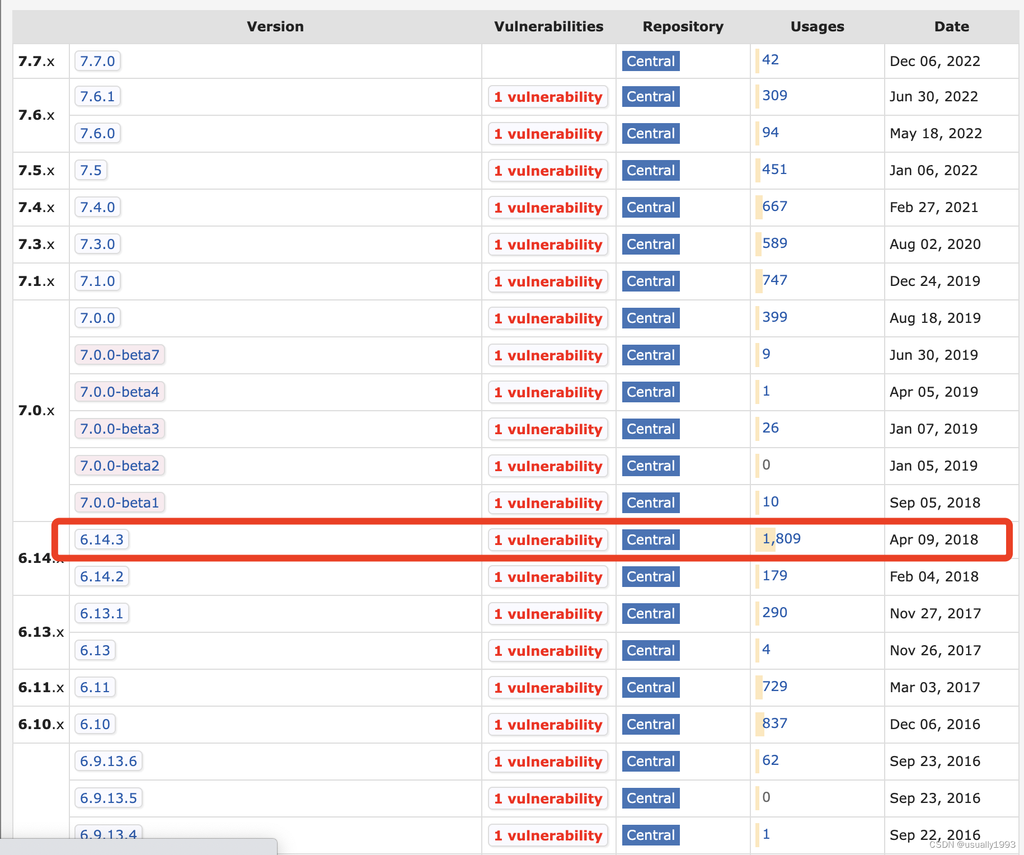Open version 7.5 link

[x=91, y=170]
